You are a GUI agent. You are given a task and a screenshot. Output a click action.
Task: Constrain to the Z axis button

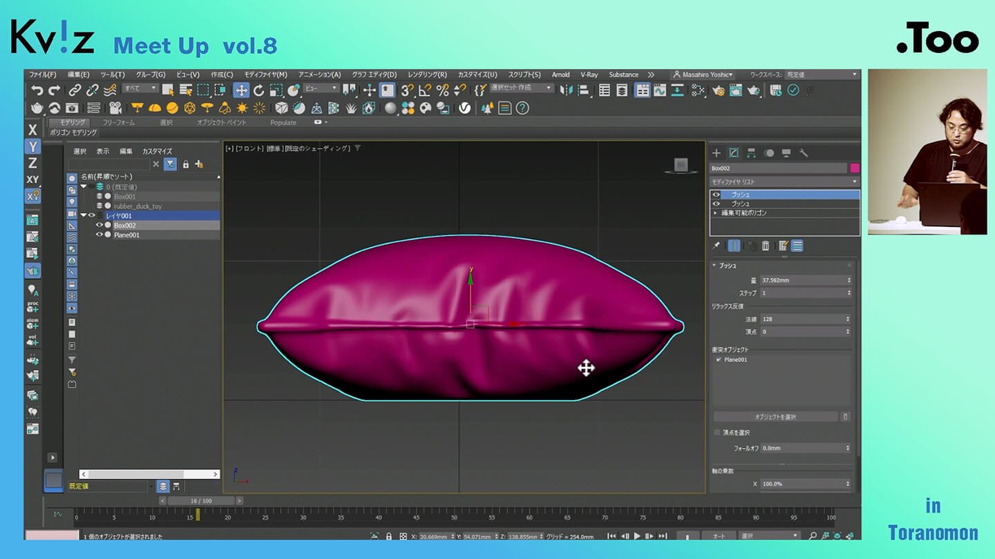[32, 163]
